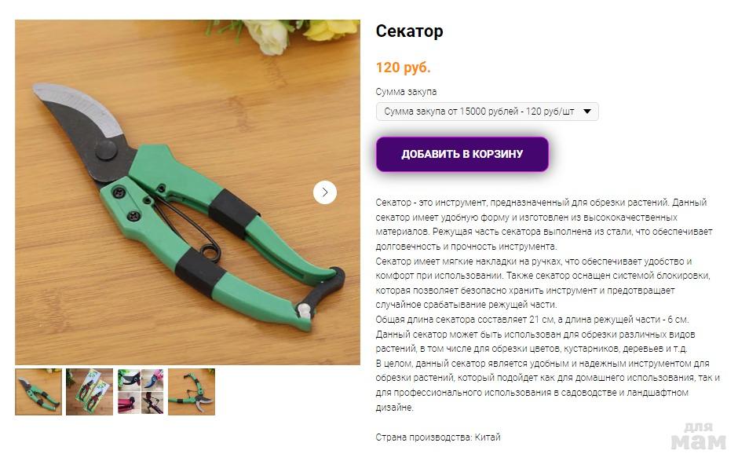Click the orange price '120 руб.'
The width and height of the screenshot is (738, 461).
point(403,68)
